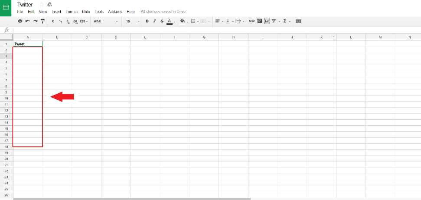Activate the Paint format tool

point(42,21)
